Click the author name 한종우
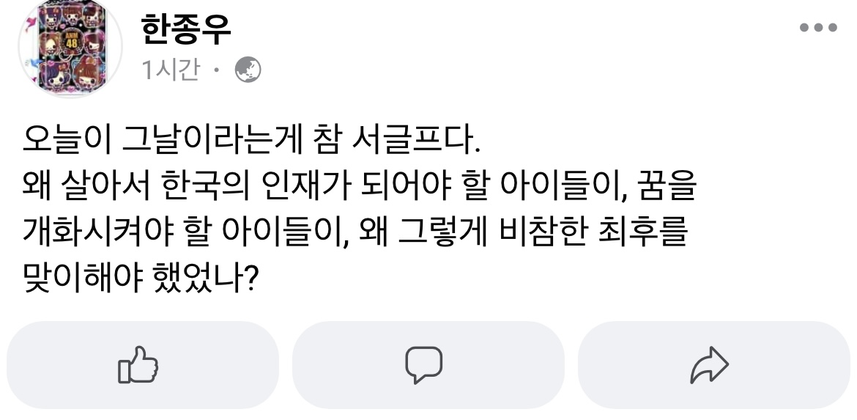The width and height of the screenshot is (857, 420). [x=184, y=29]
